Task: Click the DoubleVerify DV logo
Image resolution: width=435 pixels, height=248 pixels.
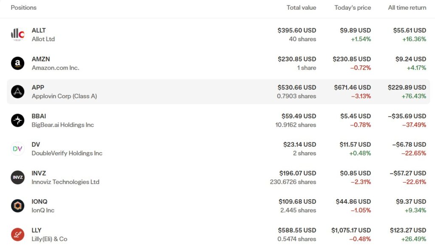Action: pos(17,148)
